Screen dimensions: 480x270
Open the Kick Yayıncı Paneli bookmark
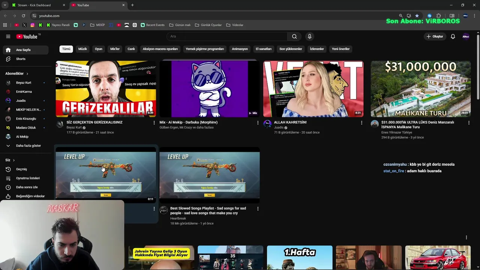pos(58,25)
